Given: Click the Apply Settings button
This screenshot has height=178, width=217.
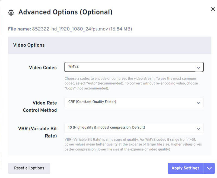Looking at the screenshot, I should click(186, 168).
